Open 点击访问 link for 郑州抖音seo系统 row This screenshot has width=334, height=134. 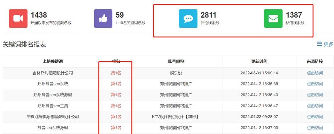click(315, 84)
